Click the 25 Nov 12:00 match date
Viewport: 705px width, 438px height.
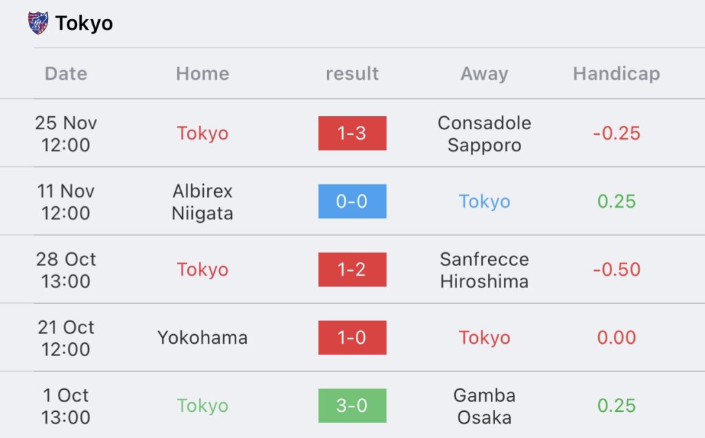point(66,134)
